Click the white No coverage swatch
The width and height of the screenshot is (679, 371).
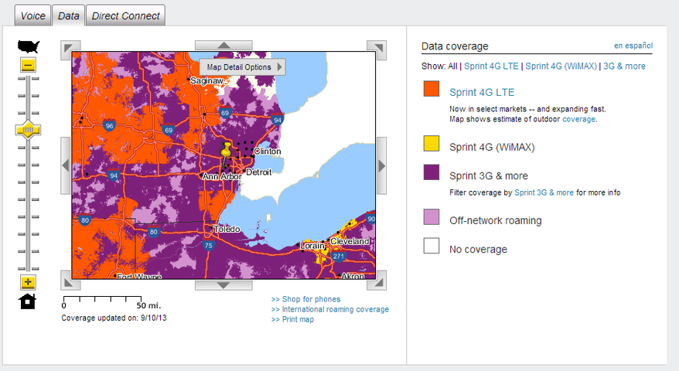pos(432,246)
